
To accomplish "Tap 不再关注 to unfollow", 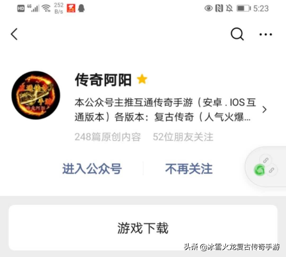I will click(189, 169).
